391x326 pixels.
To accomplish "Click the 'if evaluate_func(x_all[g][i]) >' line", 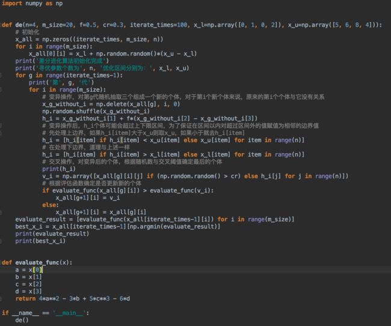I will pyautogui.click(x=128, y=191).
